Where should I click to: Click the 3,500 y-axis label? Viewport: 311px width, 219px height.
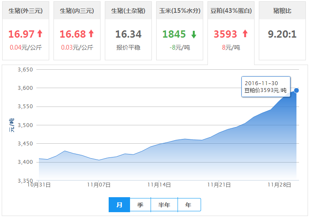tap(25, 125)
